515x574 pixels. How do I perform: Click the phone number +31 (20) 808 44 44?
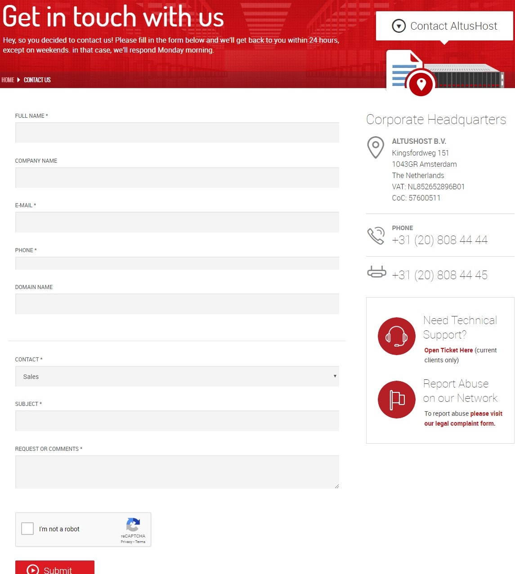click(439, 240)
